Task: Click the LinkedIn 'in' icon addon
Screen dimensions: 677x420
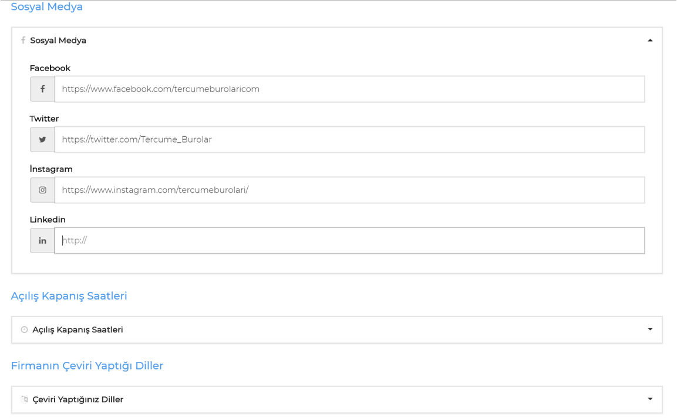Action: [42, 241]
